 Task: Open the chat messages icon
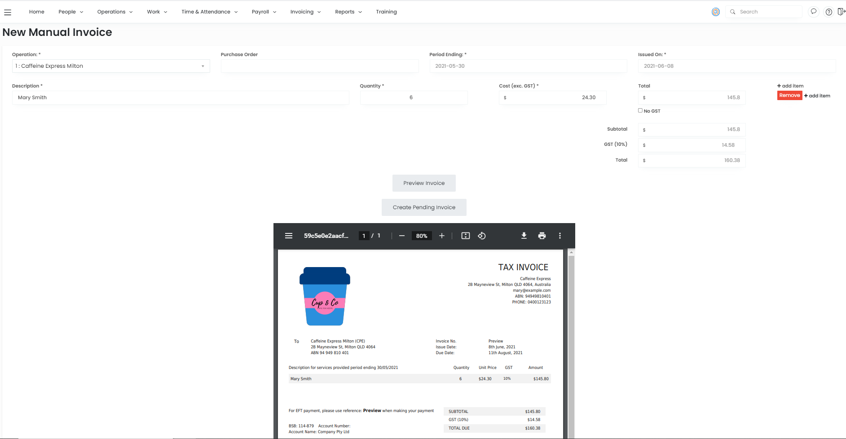coord(813,12)
